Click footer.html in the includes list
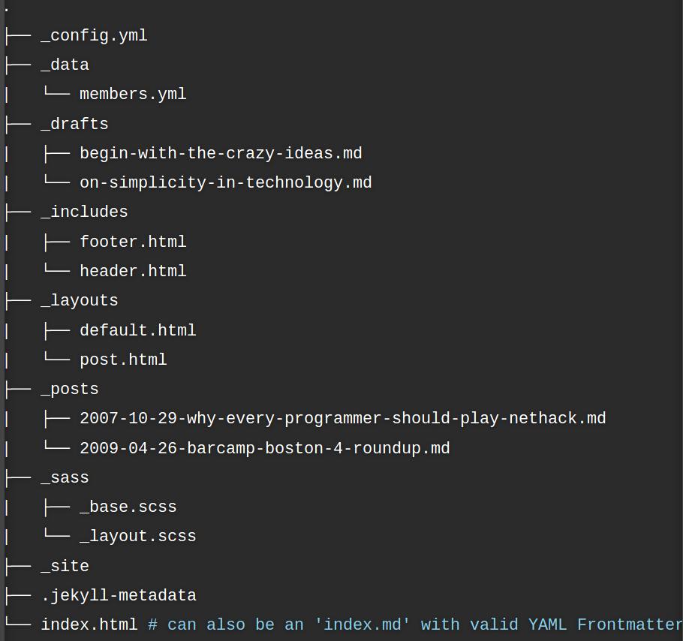The width and height of the screenshot is (683, 641). pyautogui.click(x=133, y=242)
